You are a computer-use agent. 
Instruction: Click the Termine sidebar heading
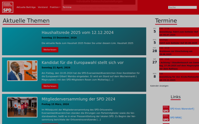pyautogui.click(x=166, y=21)
